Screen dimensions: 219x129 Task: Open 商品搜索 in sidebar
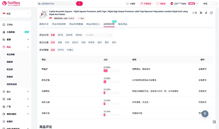click(x=11, y=54)
